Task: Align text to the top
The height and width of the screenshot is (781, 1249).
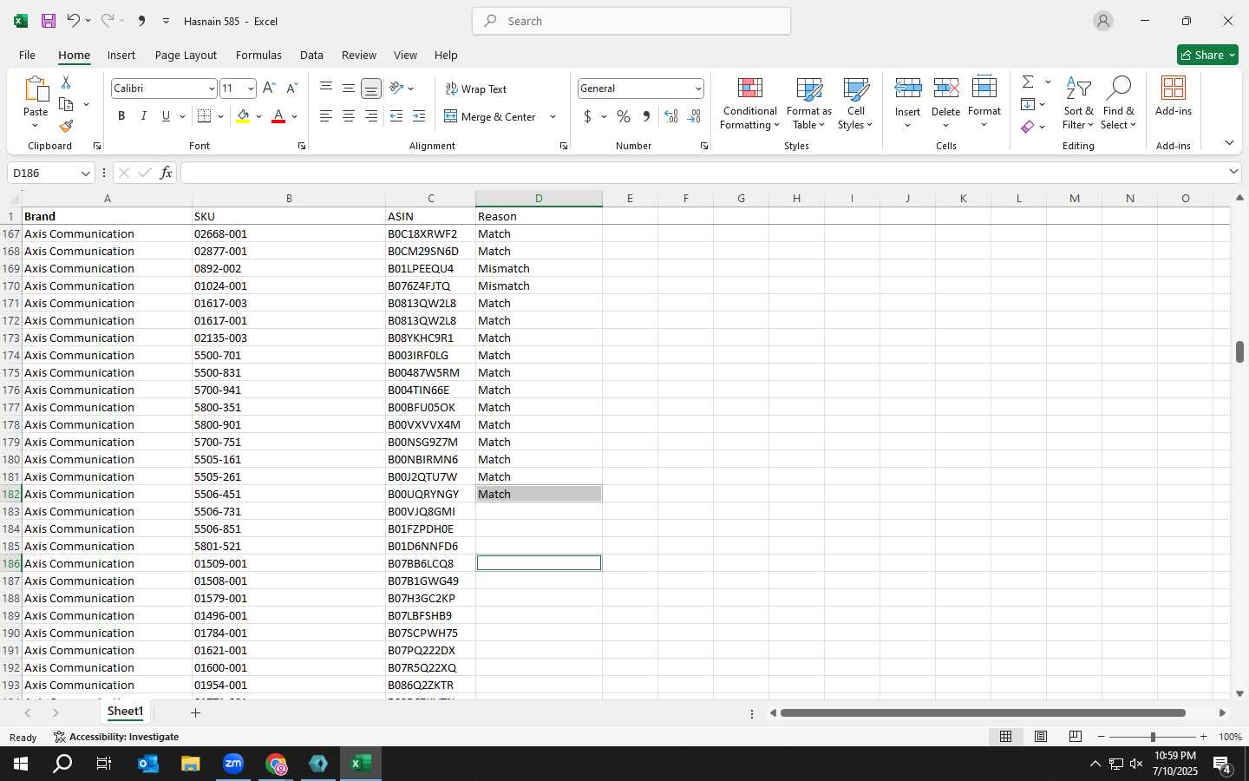Action: 325,89
